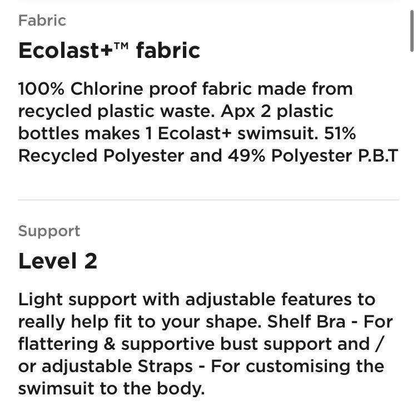Click 'Apx 2 plastic' in fabric description
The image size is (417, 410).
pos(277,111)
